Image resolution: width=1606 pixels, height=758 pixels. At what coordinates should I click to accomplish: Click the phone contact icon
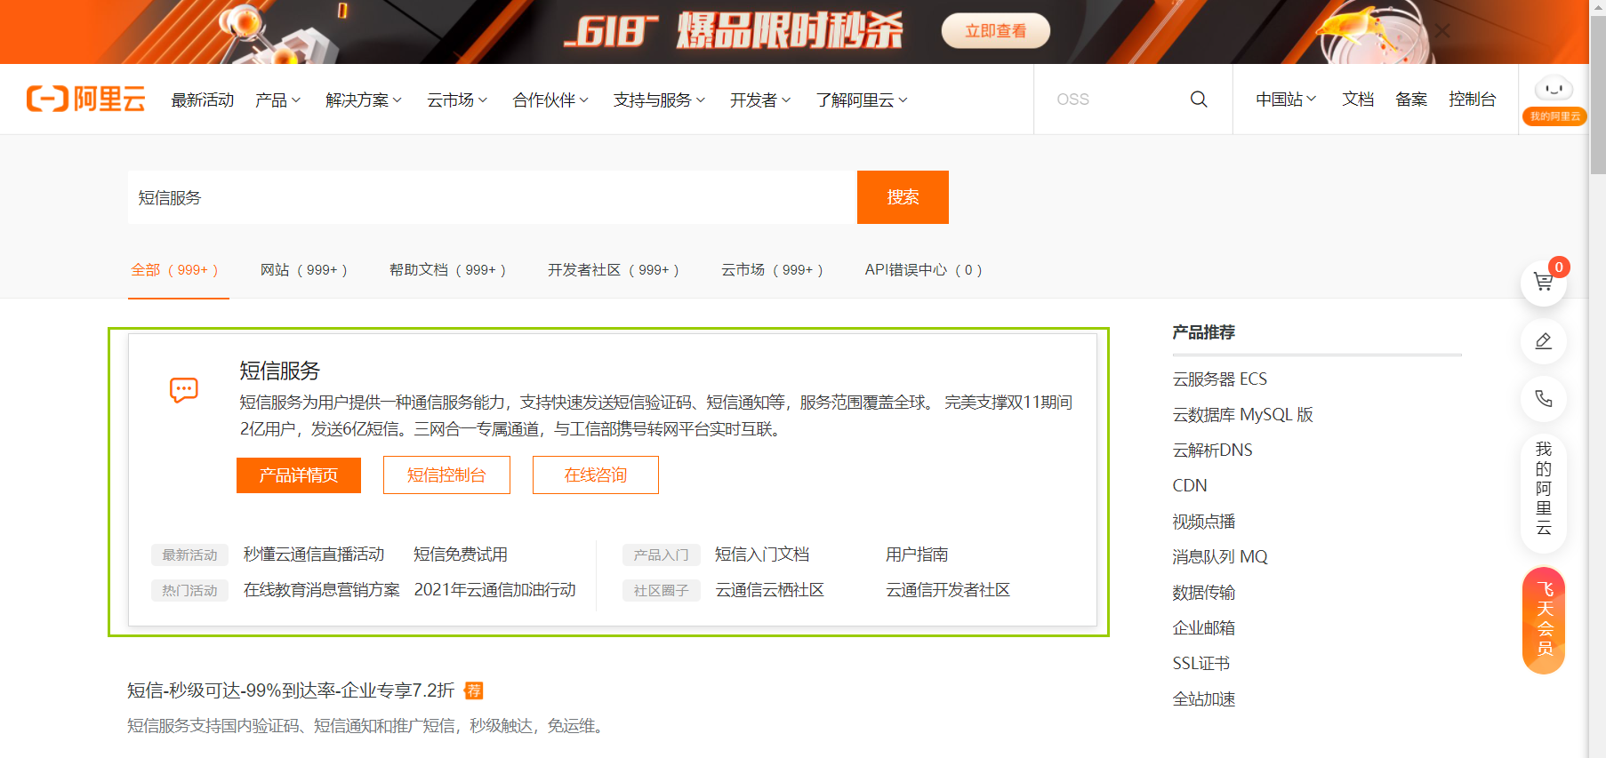[1544, 398]
